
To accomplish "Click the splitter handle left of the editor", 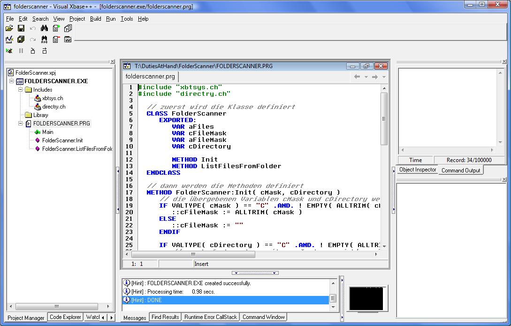I will 118,191.
